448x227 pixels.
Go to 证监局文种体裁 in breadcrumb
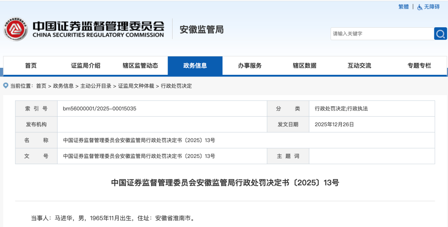pyautogui.click(x=136, y=86)
